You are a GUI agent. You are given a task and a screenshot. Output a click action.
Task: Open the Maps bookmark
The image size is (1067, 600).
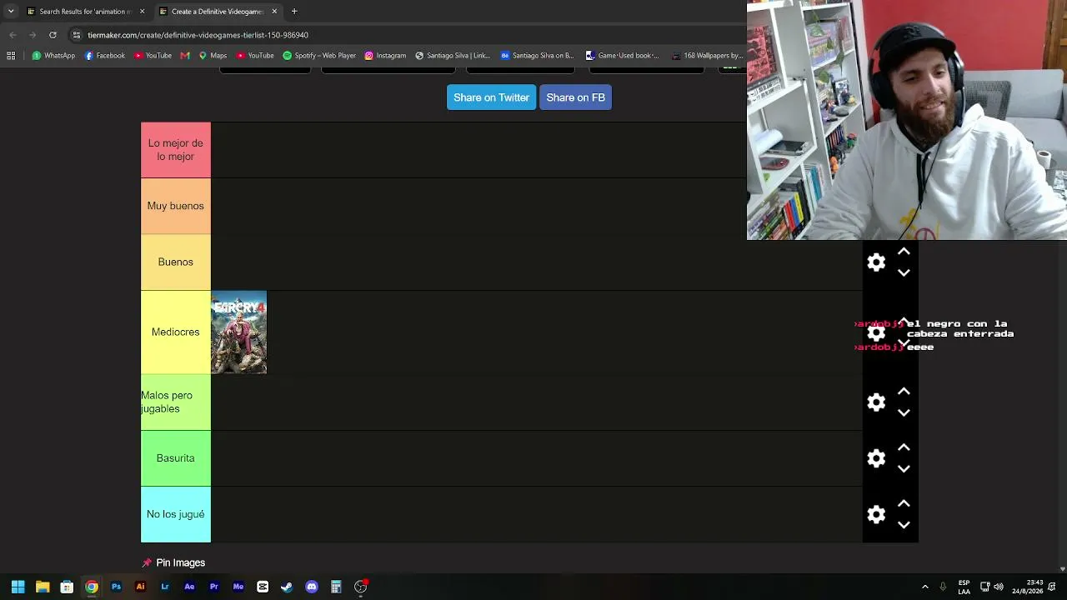pos(213,56)
